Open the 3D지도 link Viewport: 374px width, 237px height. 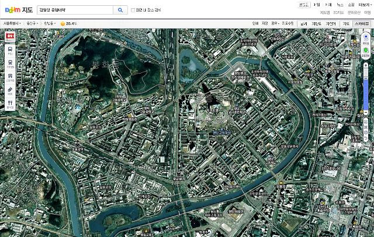tap(338, 13)
